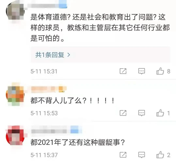Reply to the 都不背人儿了么 comment
This screenshot has height=161, width=176.
142,113
